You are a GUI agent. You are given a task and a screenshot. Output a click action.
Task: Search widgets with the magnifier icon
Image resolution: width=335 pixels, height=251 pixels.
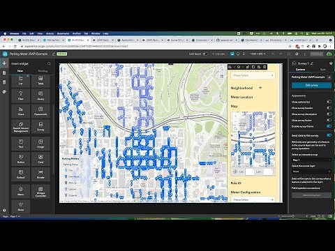pyautogui.click(x=49, y=63)
